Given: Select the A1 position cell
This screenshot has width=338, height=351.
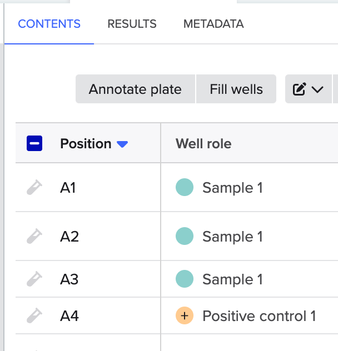Looking at the screenshot, I should point(68,188).
